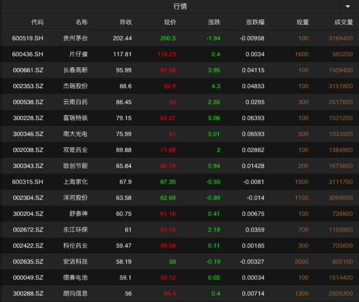The height and width of the screenshot is (302, 359).
Task: Select stock code 002422.SZ
Action: click(28, 245)
